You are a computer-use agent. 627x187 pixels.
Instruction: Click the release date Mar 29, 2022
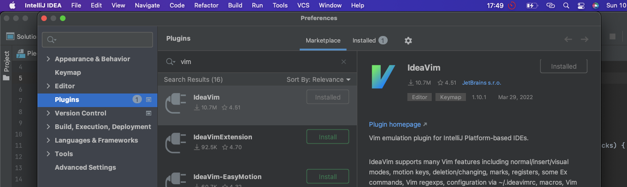point(516,97)
